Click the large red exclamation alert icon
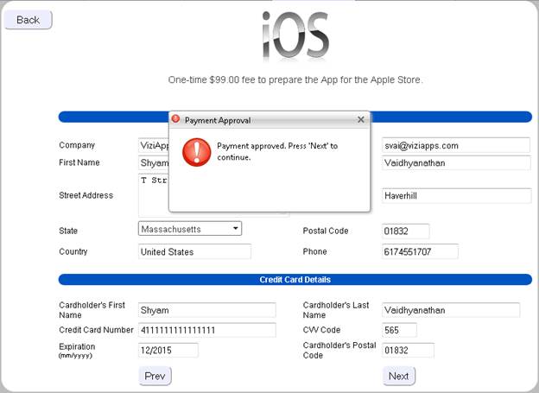539x393 pixels. coord(196,152)
